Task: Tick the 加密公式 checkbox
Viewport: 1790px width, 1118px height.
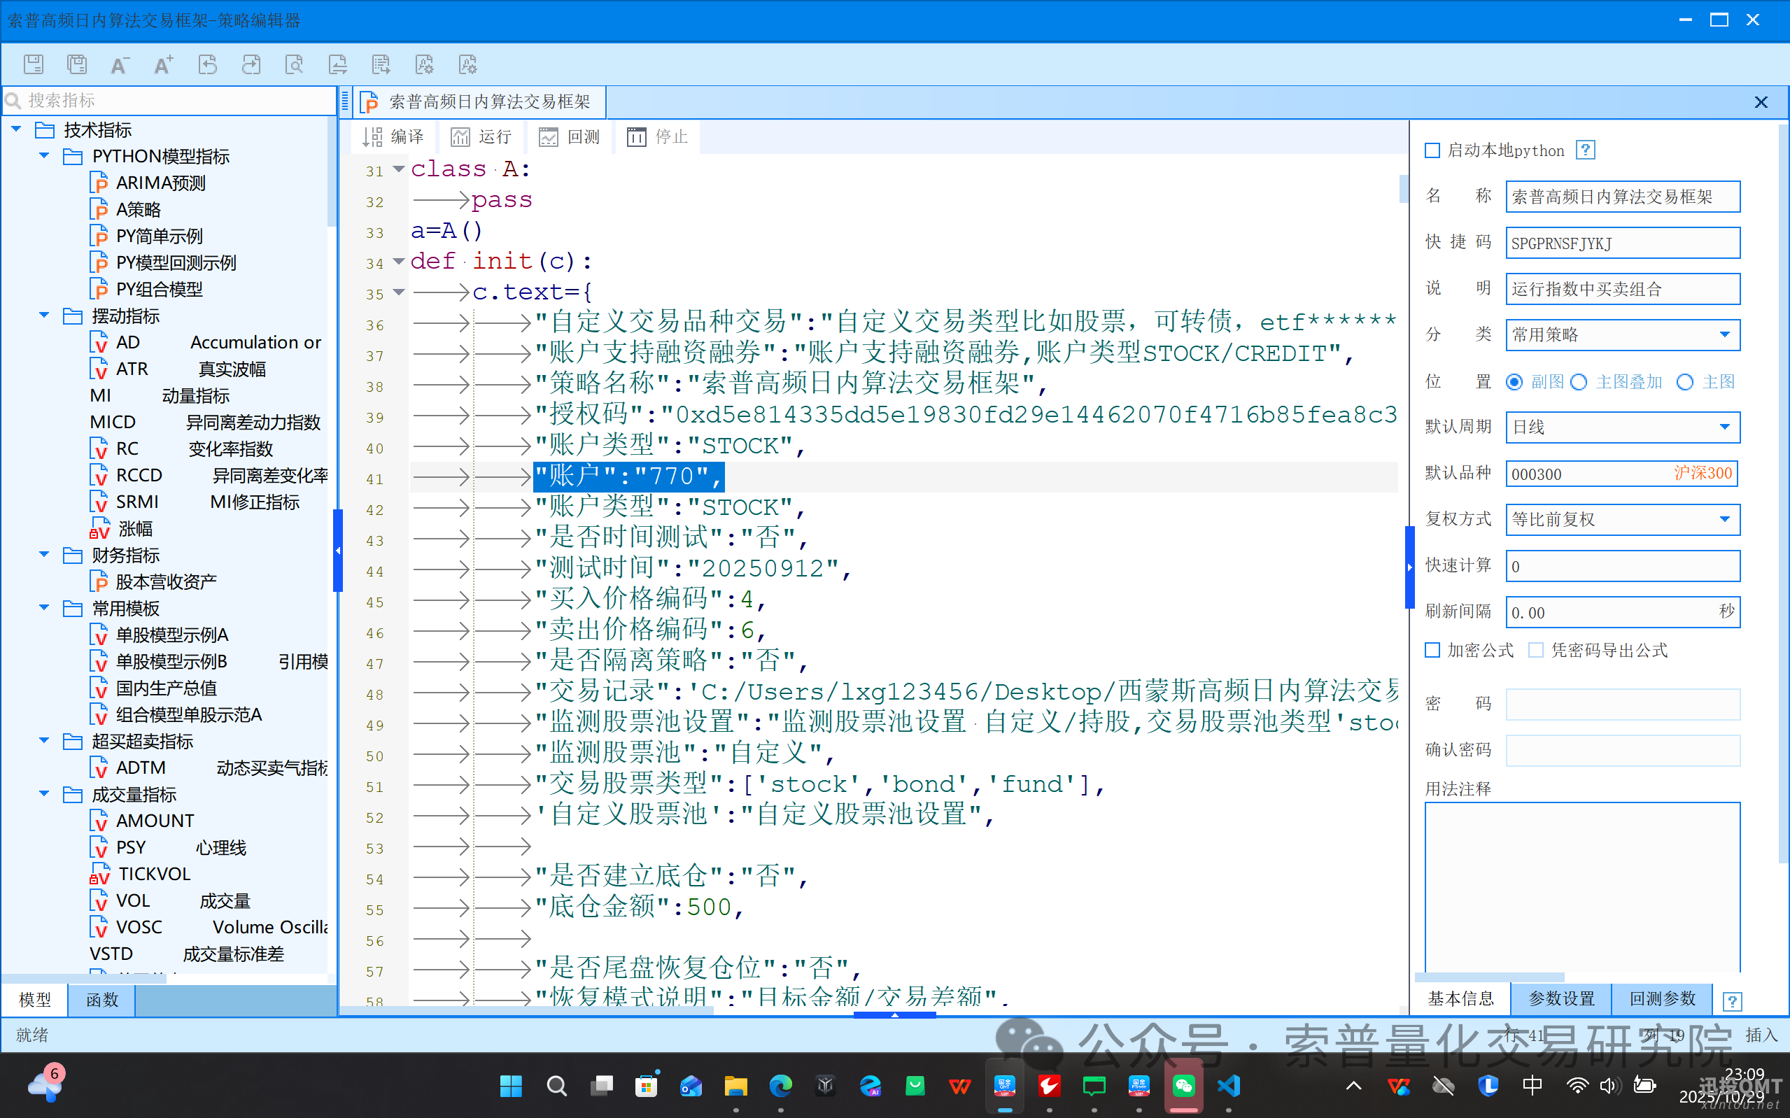Action: (x=1432, y=650)
